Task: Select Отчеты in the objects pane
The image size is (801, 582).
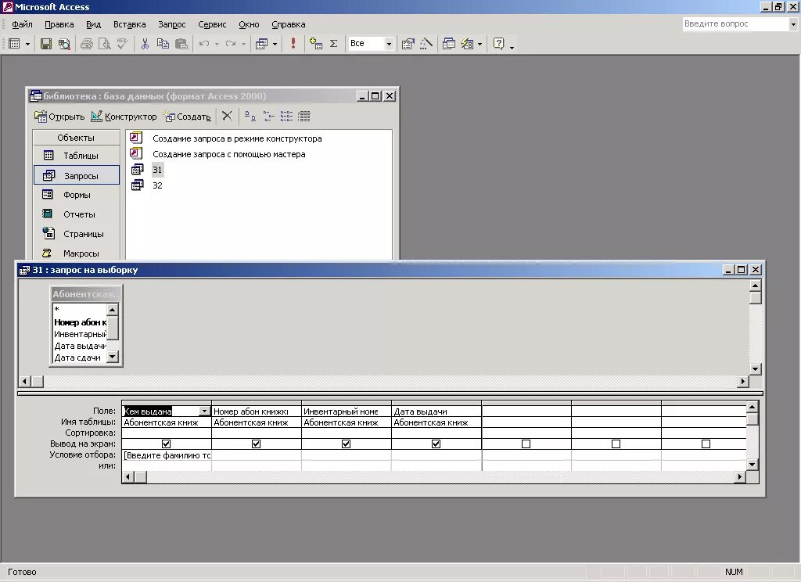Action: [x=76, y=214]
